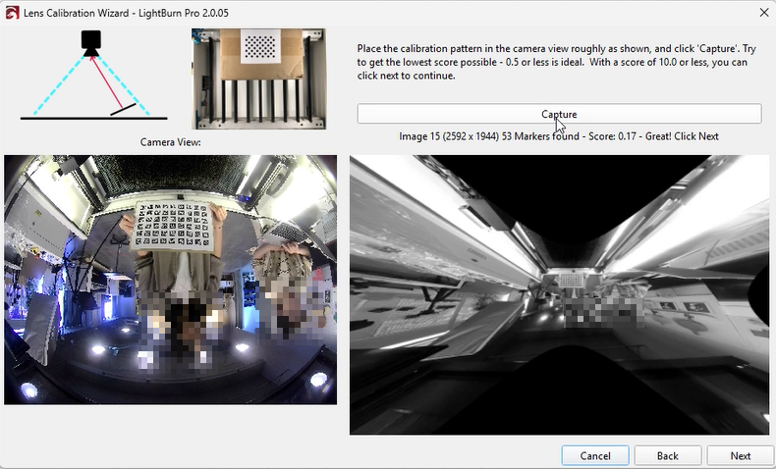This screenshot has width=776, height=469.
Task: Click the 'Camera View:' label
Action: 170,142
